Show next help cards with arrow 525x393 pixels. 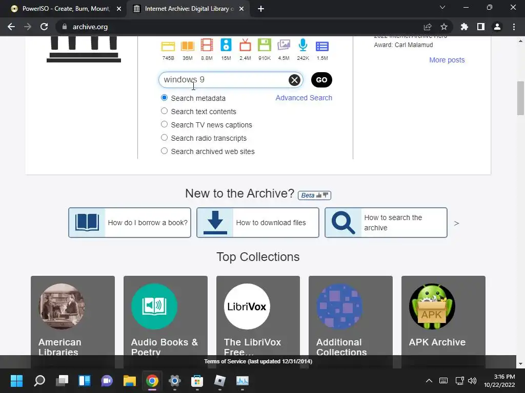point(456,223)
